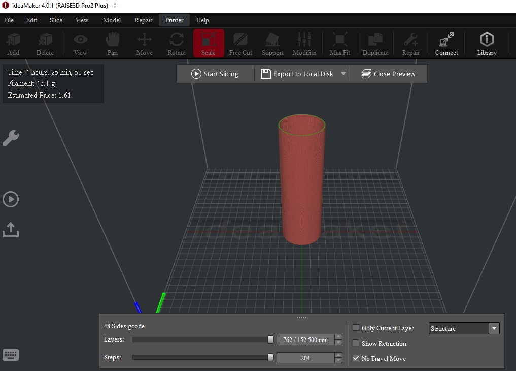Enable the Show Retraction checkbox
This screenshot has width=516, height=371.
click(356, 344)
